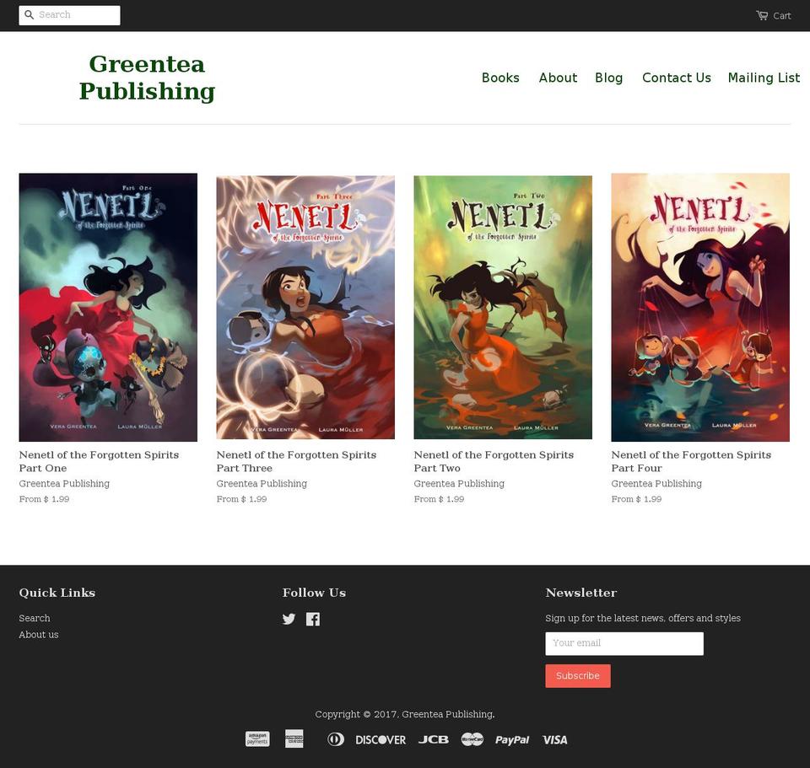Click the PayPal payment icon
Screen dimensions: 810x768
click(512, 739)
